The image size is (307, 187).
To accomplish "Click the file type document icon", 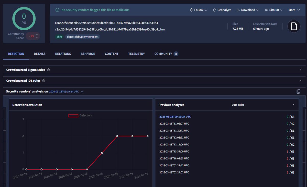I will 294,26.
